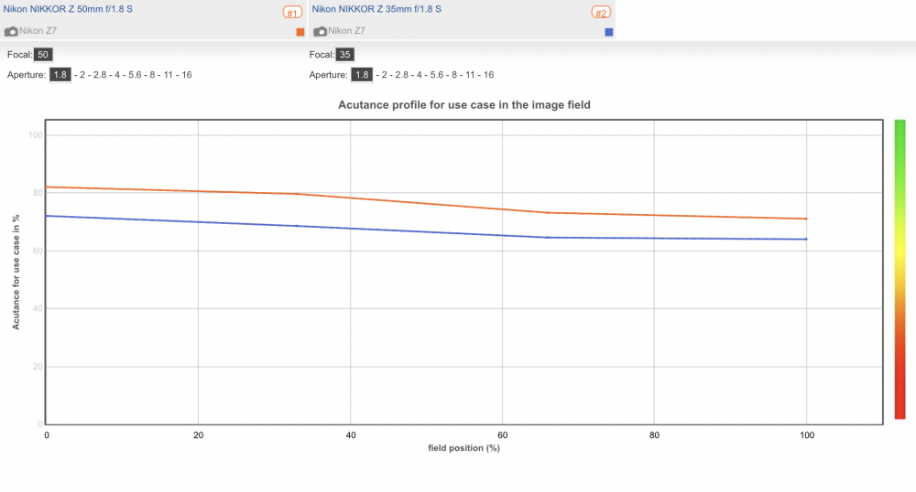Select aperture 8 for the 35mm lens
Image resolution: width=916 pixels, height=492 pixels.
pyautogui.click(x=454, y=75)
